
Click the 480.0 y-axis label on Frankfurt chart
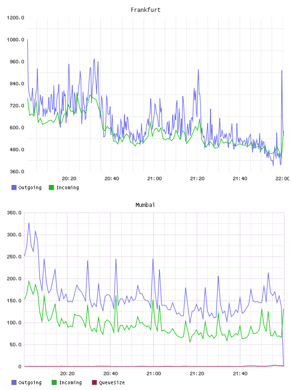(x=17, y=150)
